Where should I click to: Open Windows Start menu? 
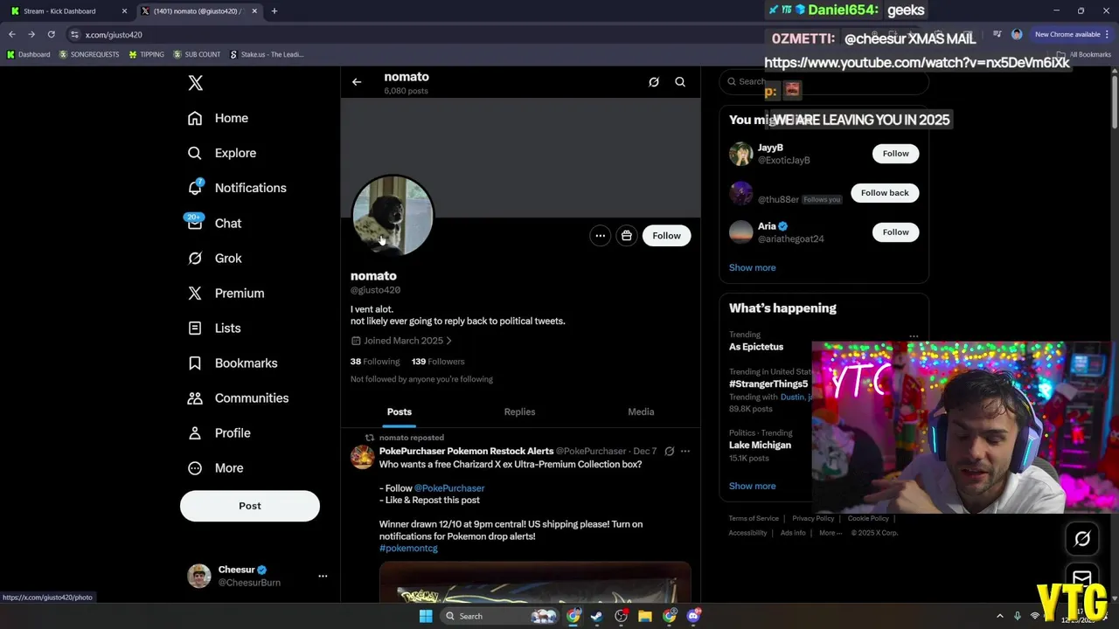(426, 616)
